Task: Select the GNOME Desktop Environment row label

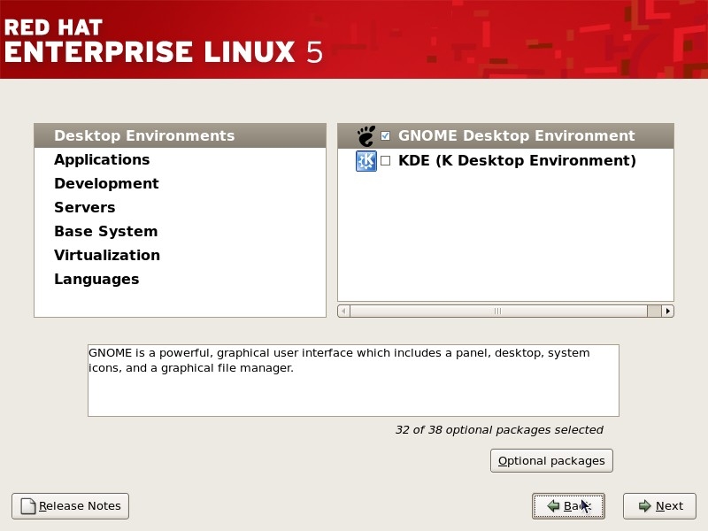Action: 517,135
